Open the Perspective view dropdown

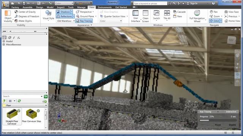click(85, 12)
